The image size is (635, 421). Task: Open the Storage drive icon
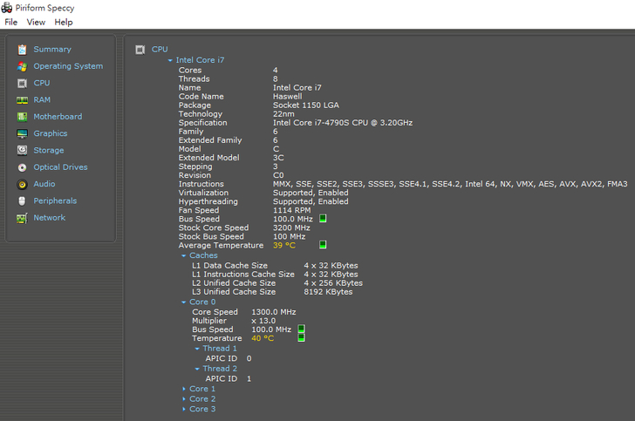pos(23,151)
